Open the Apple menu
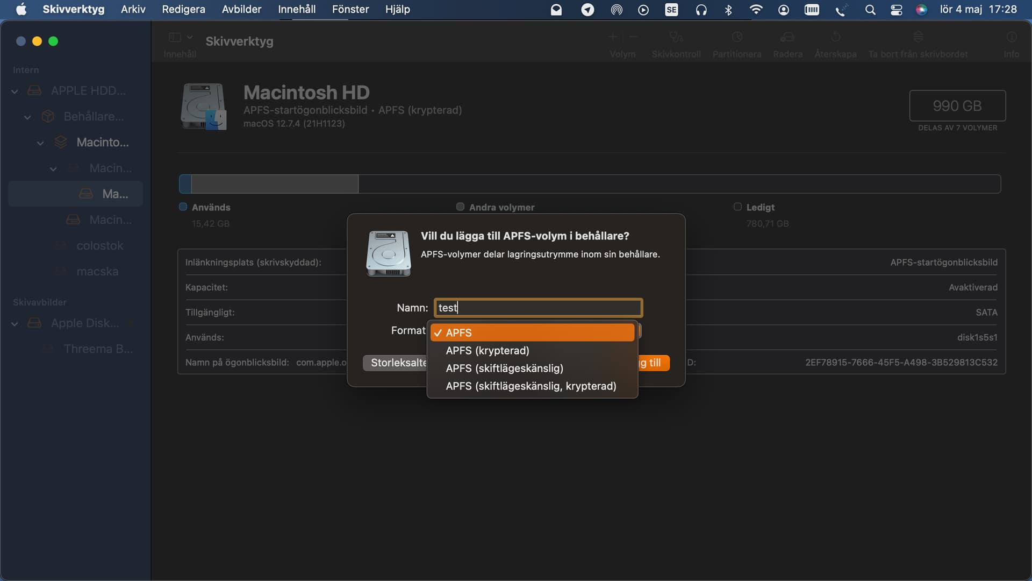Screen dimensions: 1032x581 coord(21,9)
